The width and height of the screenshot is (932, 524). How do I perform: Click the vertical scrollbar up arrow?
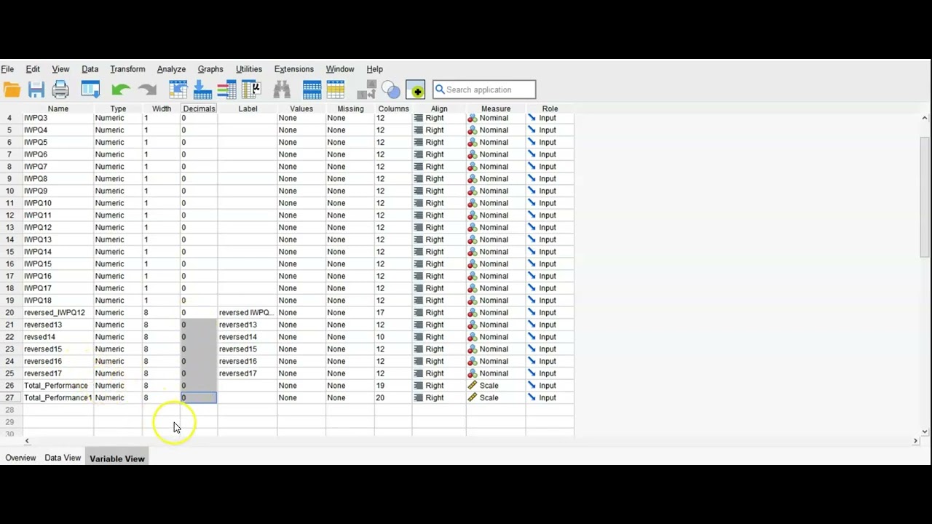pyautogui.click(x=925, y=118)
